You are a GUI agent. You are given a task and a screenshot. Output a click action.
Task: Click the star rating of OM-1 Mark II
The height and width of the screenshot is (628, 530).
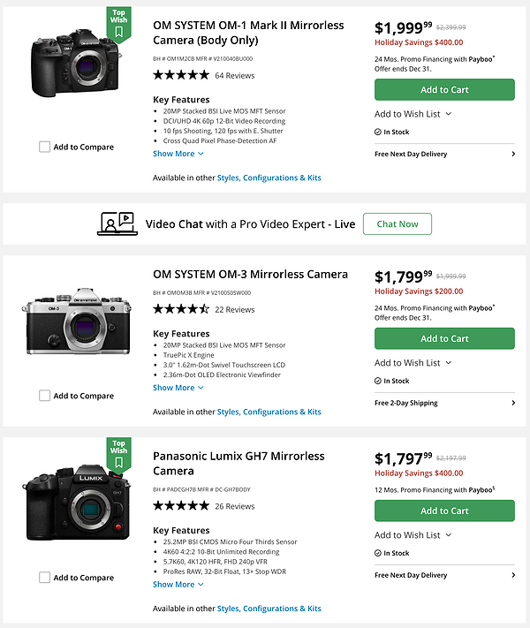[181, 75]
